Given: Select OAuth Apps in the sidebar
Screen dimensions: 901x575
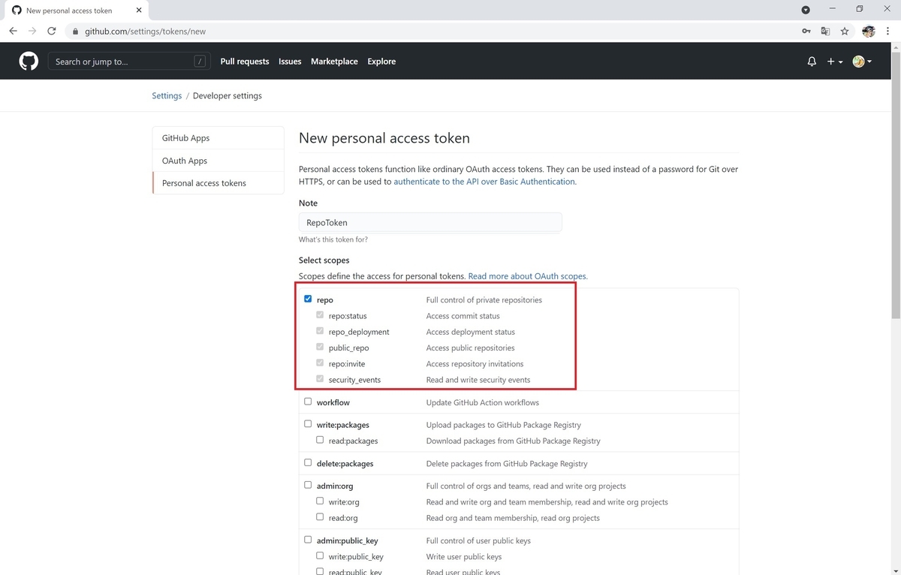Looking at the screenshot, I should (x=185, y=161).
